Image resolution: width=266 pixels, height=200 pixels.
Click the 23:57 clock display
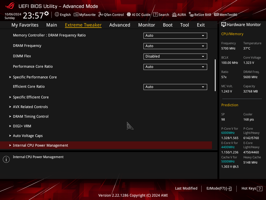click(x=33, y=15)
